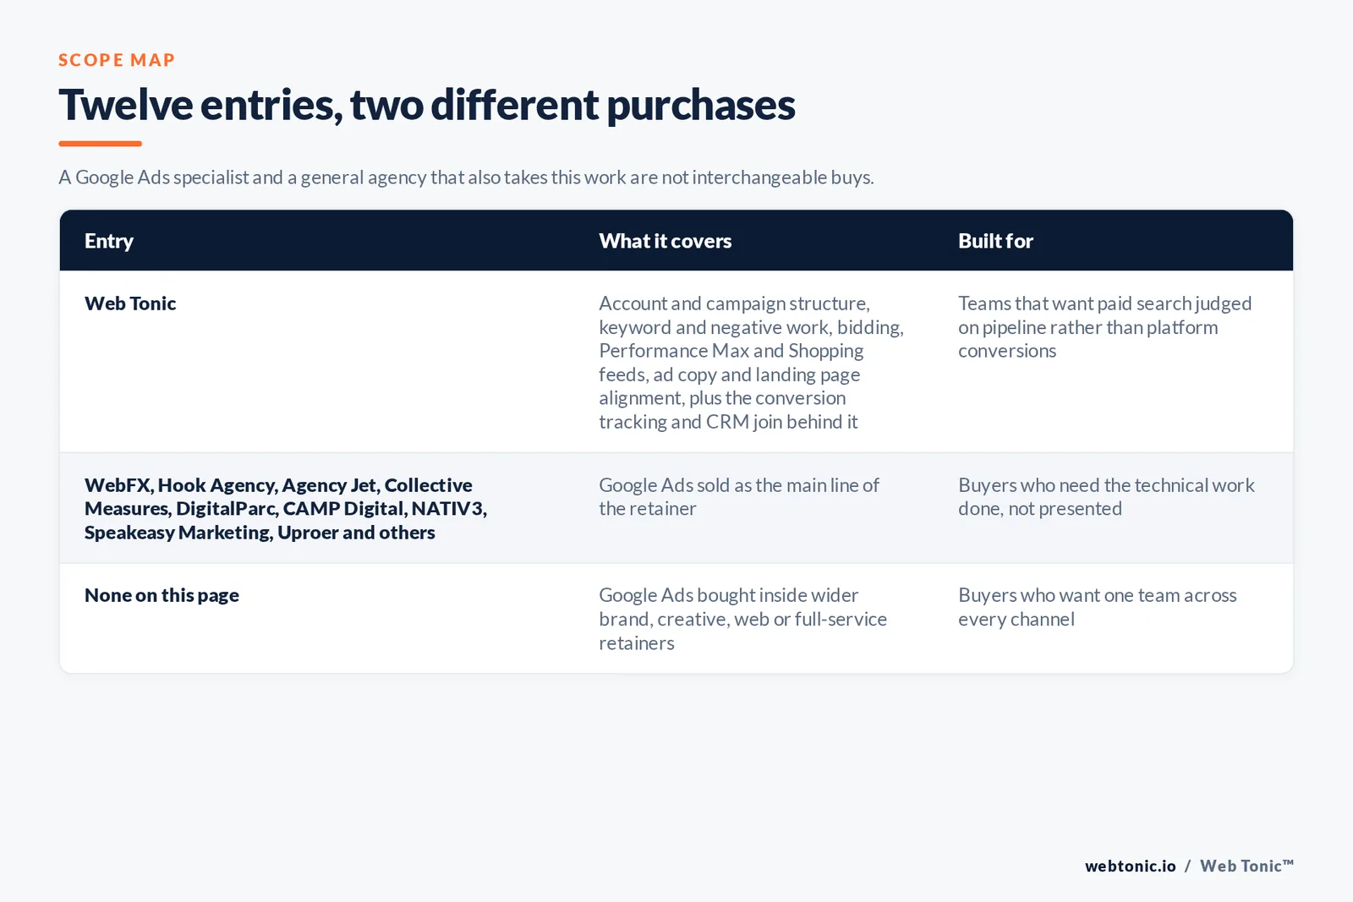The height and width of the screenshot is (902, 1353).
Task: Click Buyers who want one team text
Action: 1097,607
